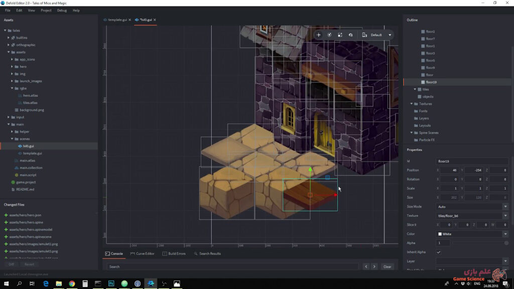Select the Move tool in scene toolbar
The height and width of the screenshot is (289, 514).
click(x=319, y=35)
